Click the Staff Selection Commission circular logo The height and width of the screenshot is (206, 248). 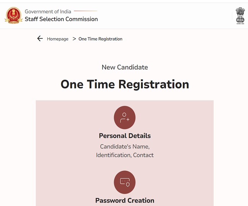14,16
